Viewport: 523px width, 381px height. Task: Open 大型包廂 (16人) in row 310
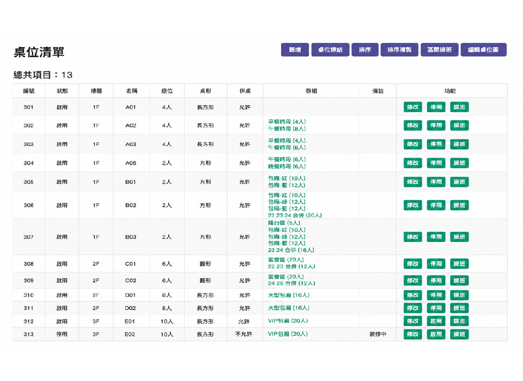289,295
